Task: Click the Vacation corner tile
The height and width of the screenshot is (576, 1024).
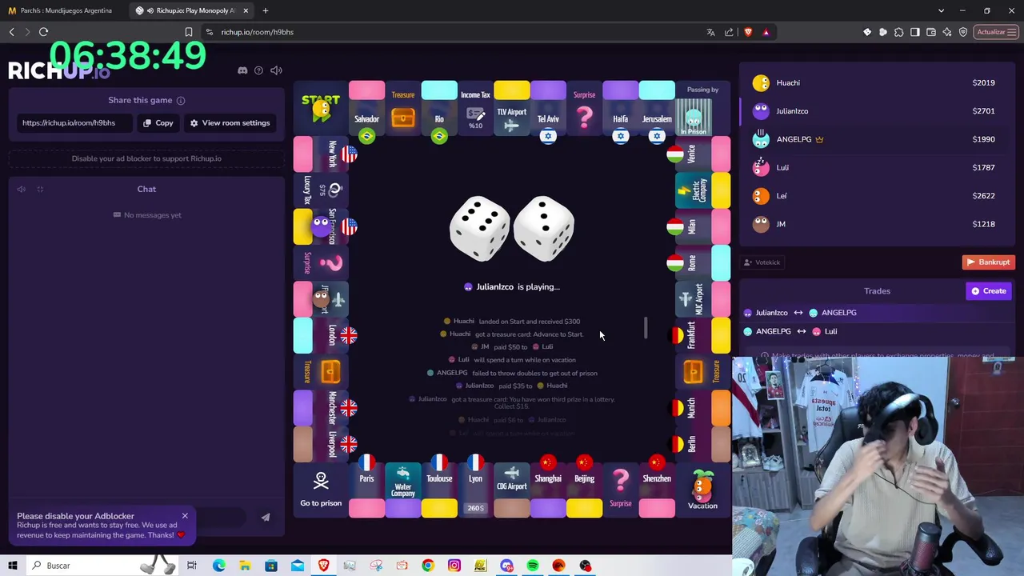Action: click(x=703, y=490)
